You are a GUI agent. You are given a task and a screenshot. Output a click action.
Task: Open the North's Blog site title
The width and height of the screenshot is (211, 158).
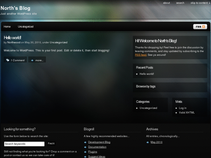15,8
